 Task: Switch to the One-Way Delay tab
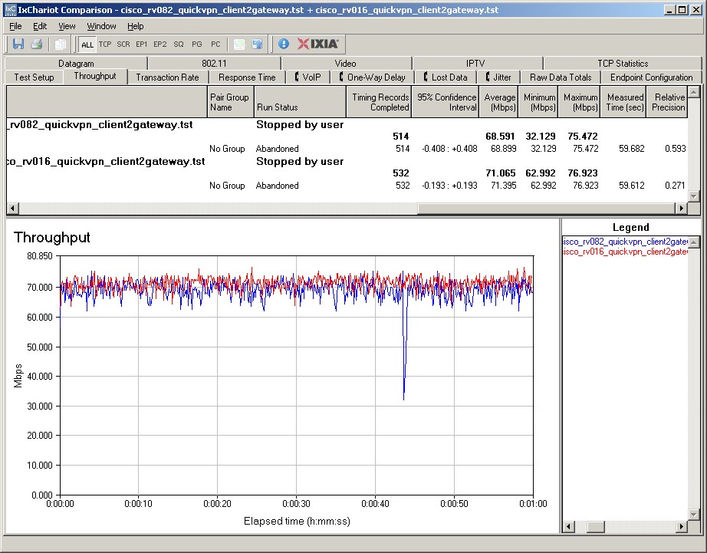click(x=373, y=77)
